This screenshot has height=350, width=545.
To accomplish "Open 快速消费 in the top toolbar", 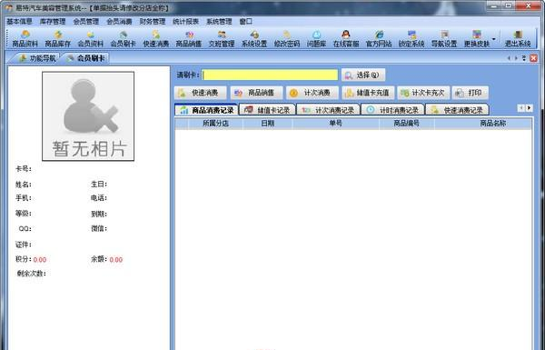I will (x=156, y=38).
